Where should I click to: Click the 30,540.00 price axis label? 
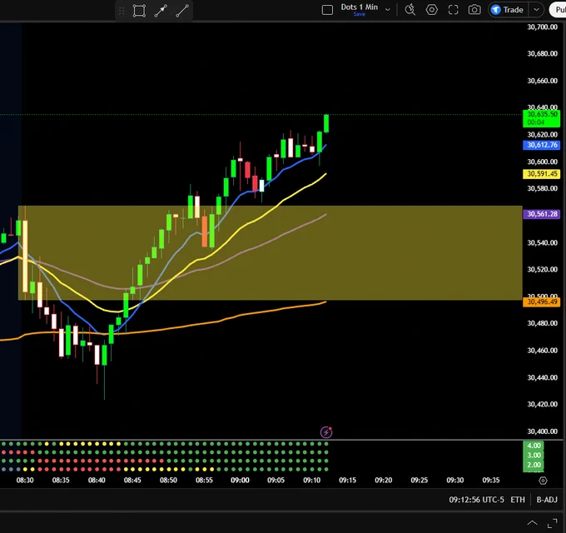pyautogui.click(x=542, y=242)
